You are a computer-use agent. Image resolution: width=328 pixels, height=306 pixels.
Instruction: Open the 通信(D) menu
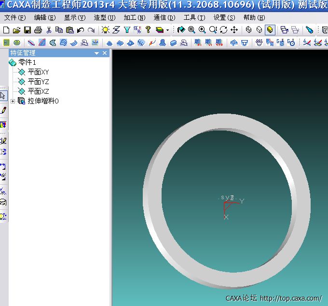(164, 17)
